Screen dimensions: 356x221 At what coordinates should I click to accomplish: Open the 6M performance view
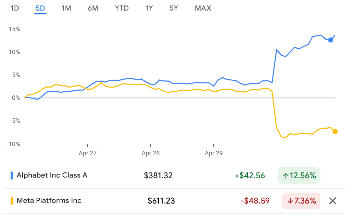[93, 8]
